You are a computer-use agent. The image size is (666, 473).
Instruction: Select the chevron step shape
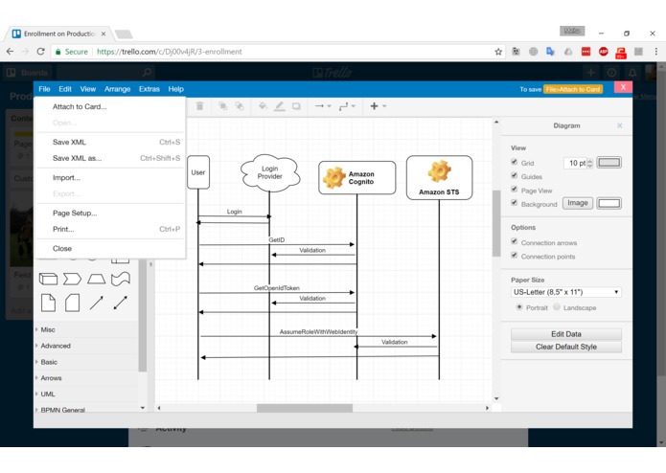72,279
